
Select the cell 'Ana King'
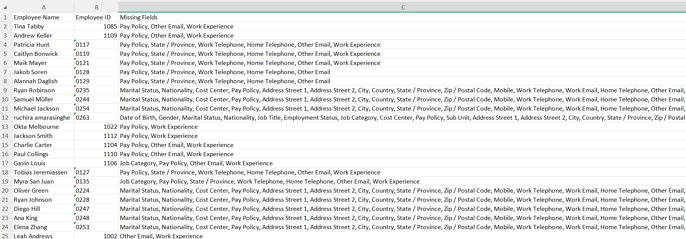click(x=43, y=218)
